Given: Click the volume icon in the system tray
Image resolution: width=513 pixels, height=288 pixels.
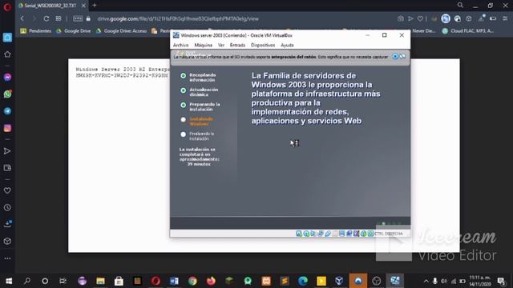Looking at the screenshot, I should 444,281.
